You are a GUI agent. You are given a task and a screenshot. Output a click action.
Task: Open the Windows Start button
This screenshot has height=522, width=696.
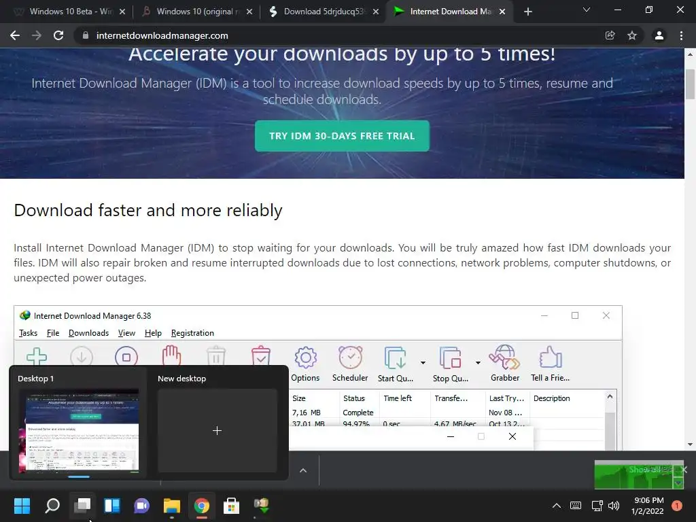tap(22, 506)
